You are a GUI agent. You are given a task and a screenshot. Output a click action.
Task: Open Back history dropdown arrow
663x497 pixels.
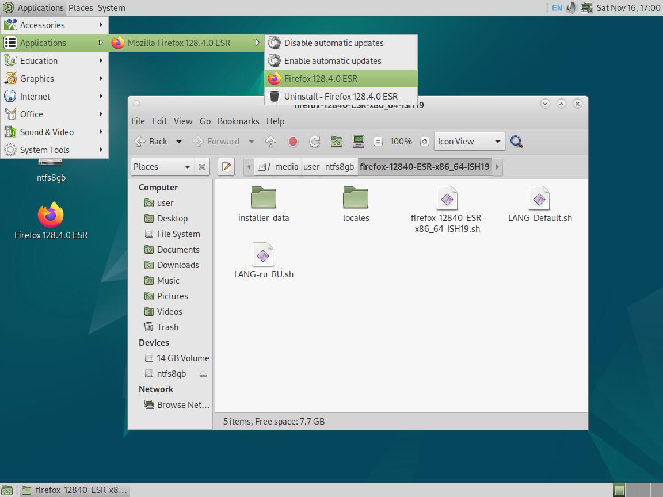(x=179, y=142)
